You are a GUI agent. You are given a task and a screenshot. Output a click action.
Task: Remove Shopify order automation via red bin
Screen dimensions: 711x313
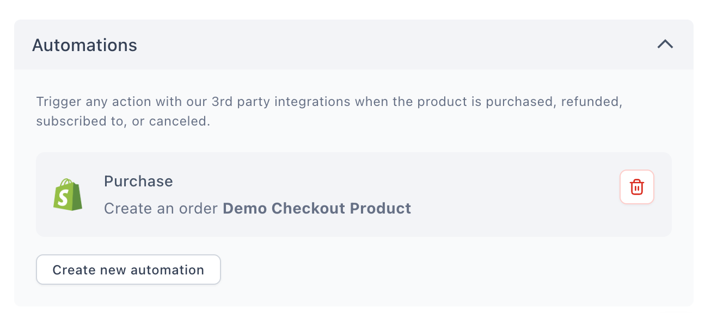click(x=636, y=187)
